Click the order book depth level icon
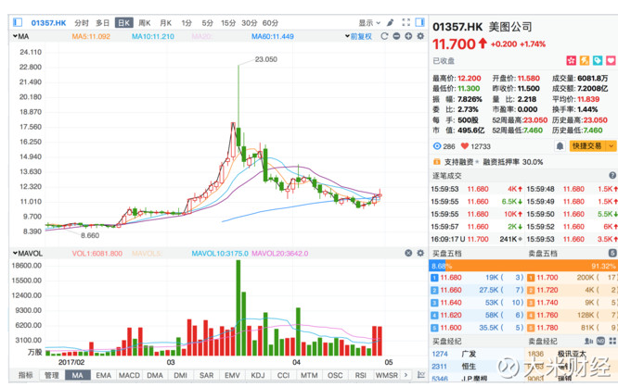 [612, 254]
